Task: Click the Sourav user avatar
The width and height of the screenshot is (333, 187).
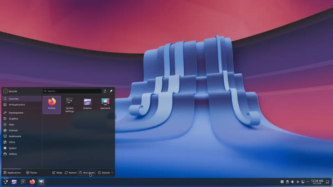Action: click(5, 91)
